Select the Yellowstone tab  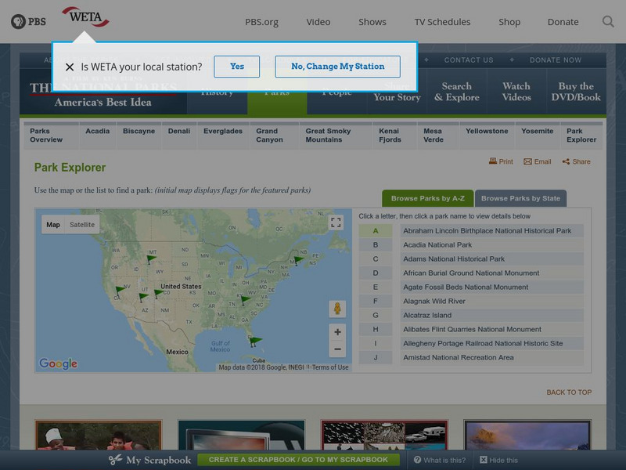pyautogui.click(x=486, y=132)
